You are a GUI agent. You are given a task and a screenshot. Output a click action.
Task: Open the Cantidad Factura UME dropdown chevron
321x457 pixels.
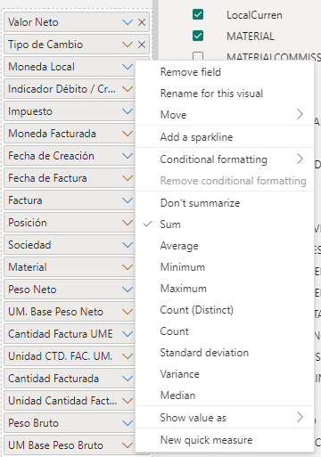[128, 334]
